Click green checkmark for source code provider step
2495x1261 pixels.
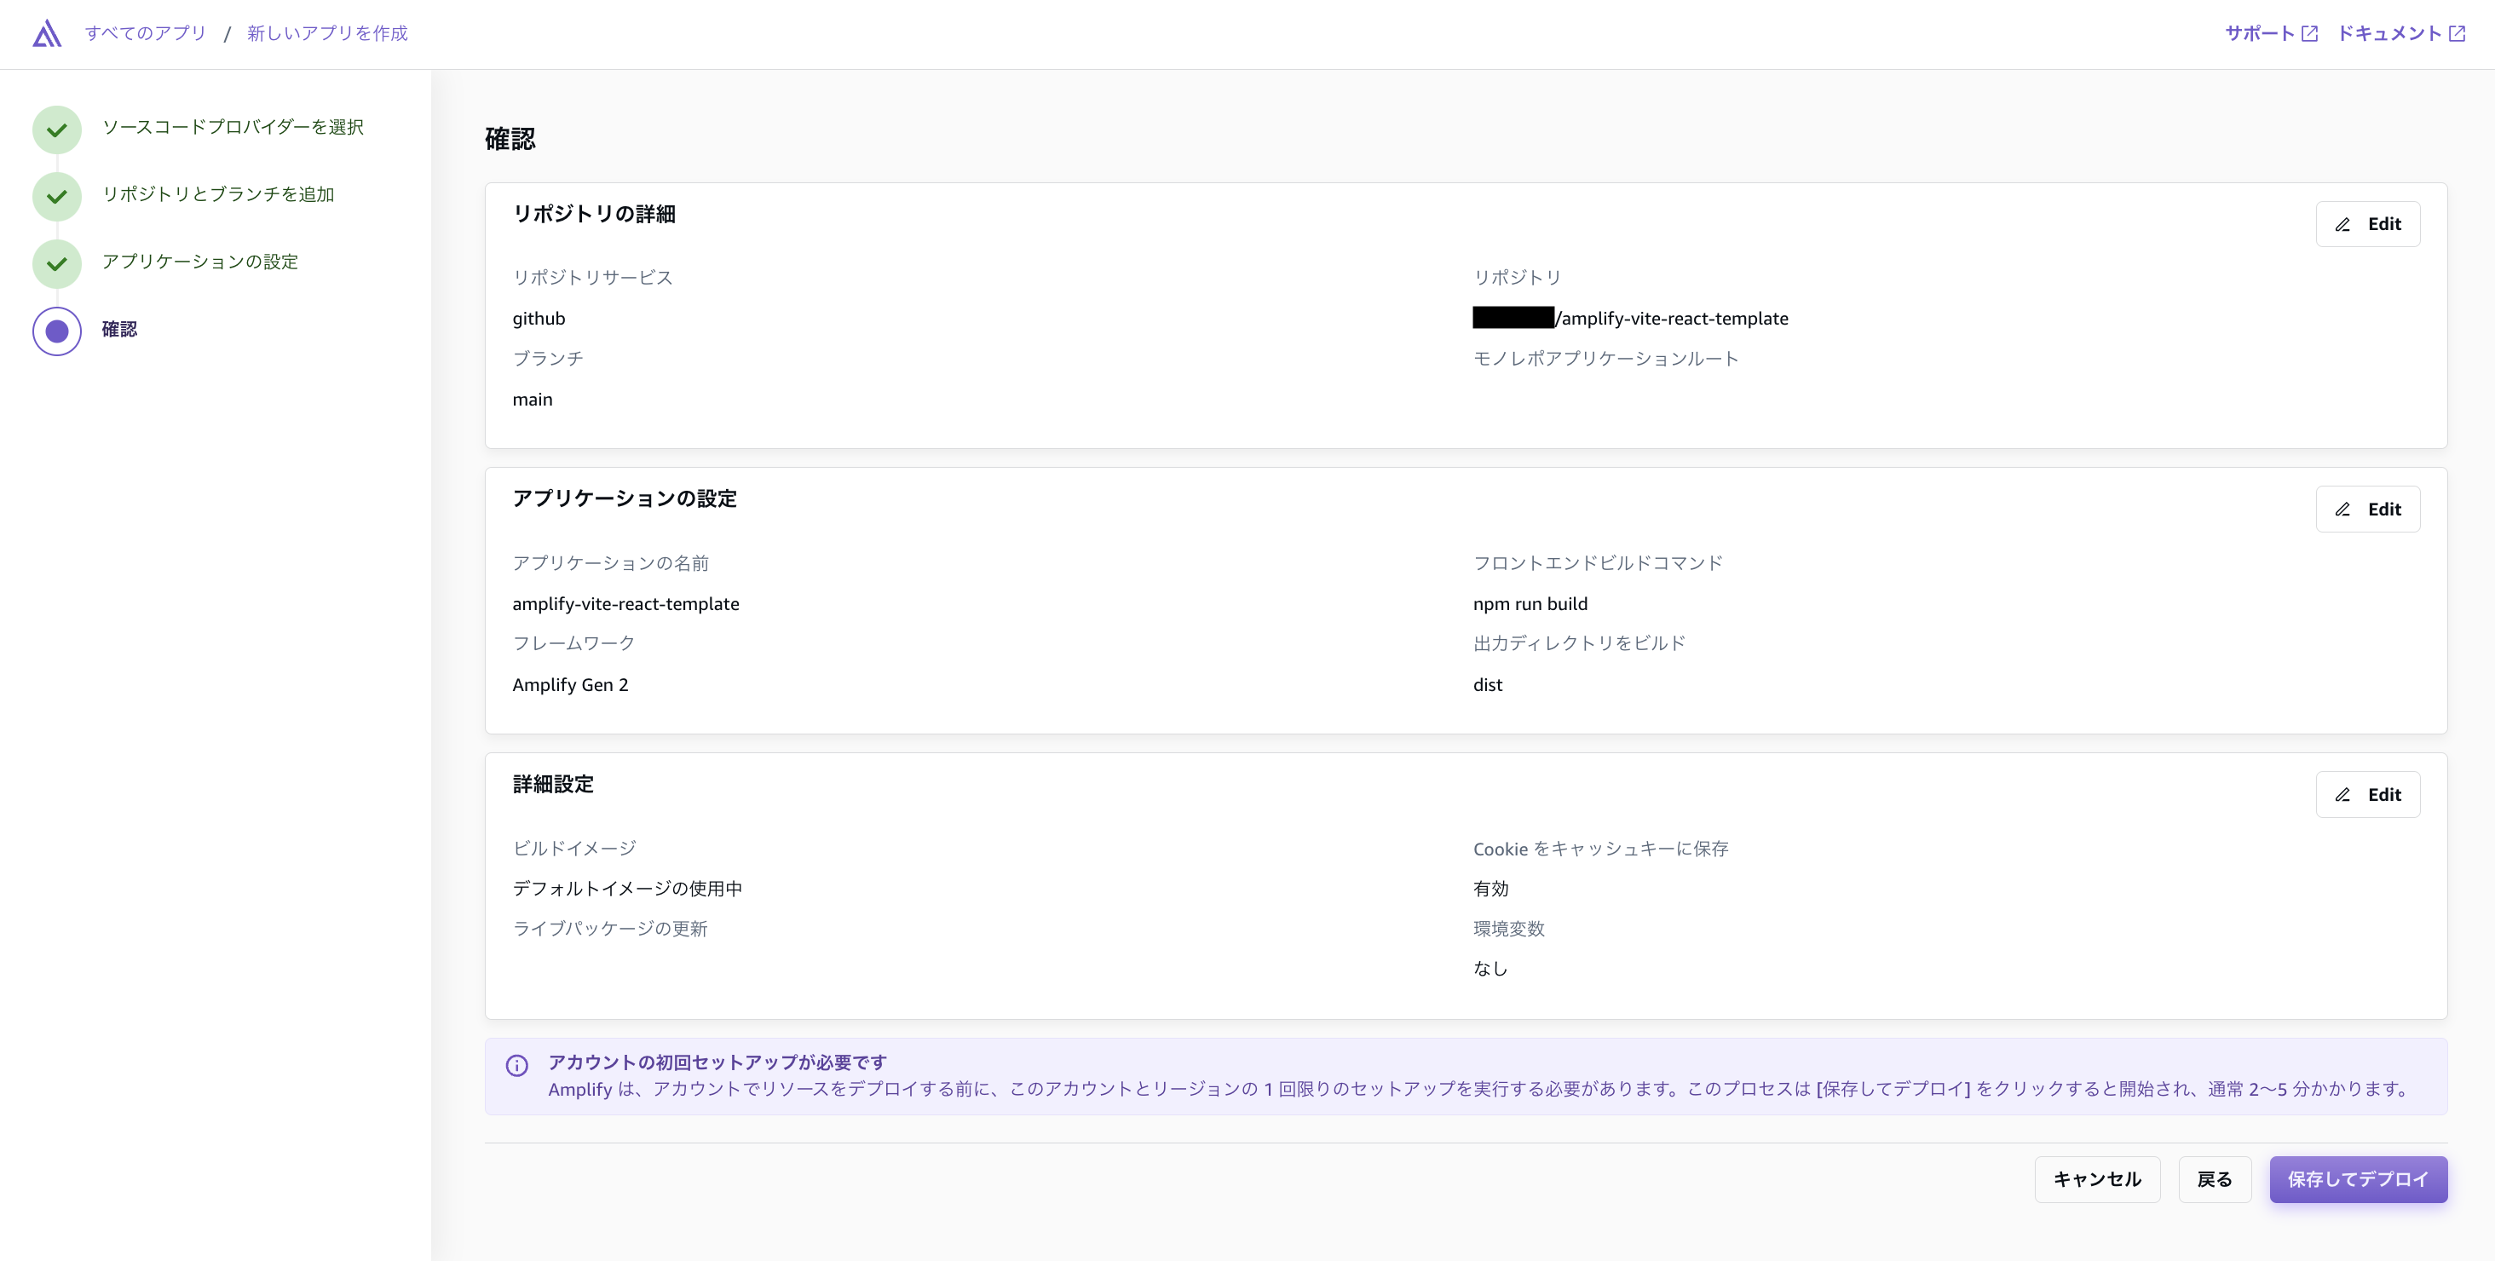pyautogui.click(x=57, y=129)
